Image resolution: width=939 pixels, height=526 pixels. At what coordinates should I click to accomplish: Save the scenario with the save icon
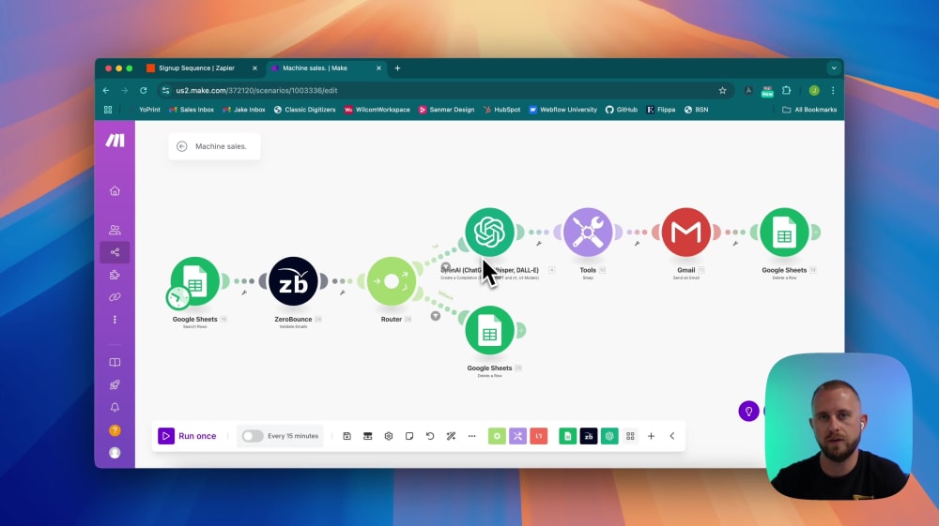pyautogui.click(x=346, y=436)
